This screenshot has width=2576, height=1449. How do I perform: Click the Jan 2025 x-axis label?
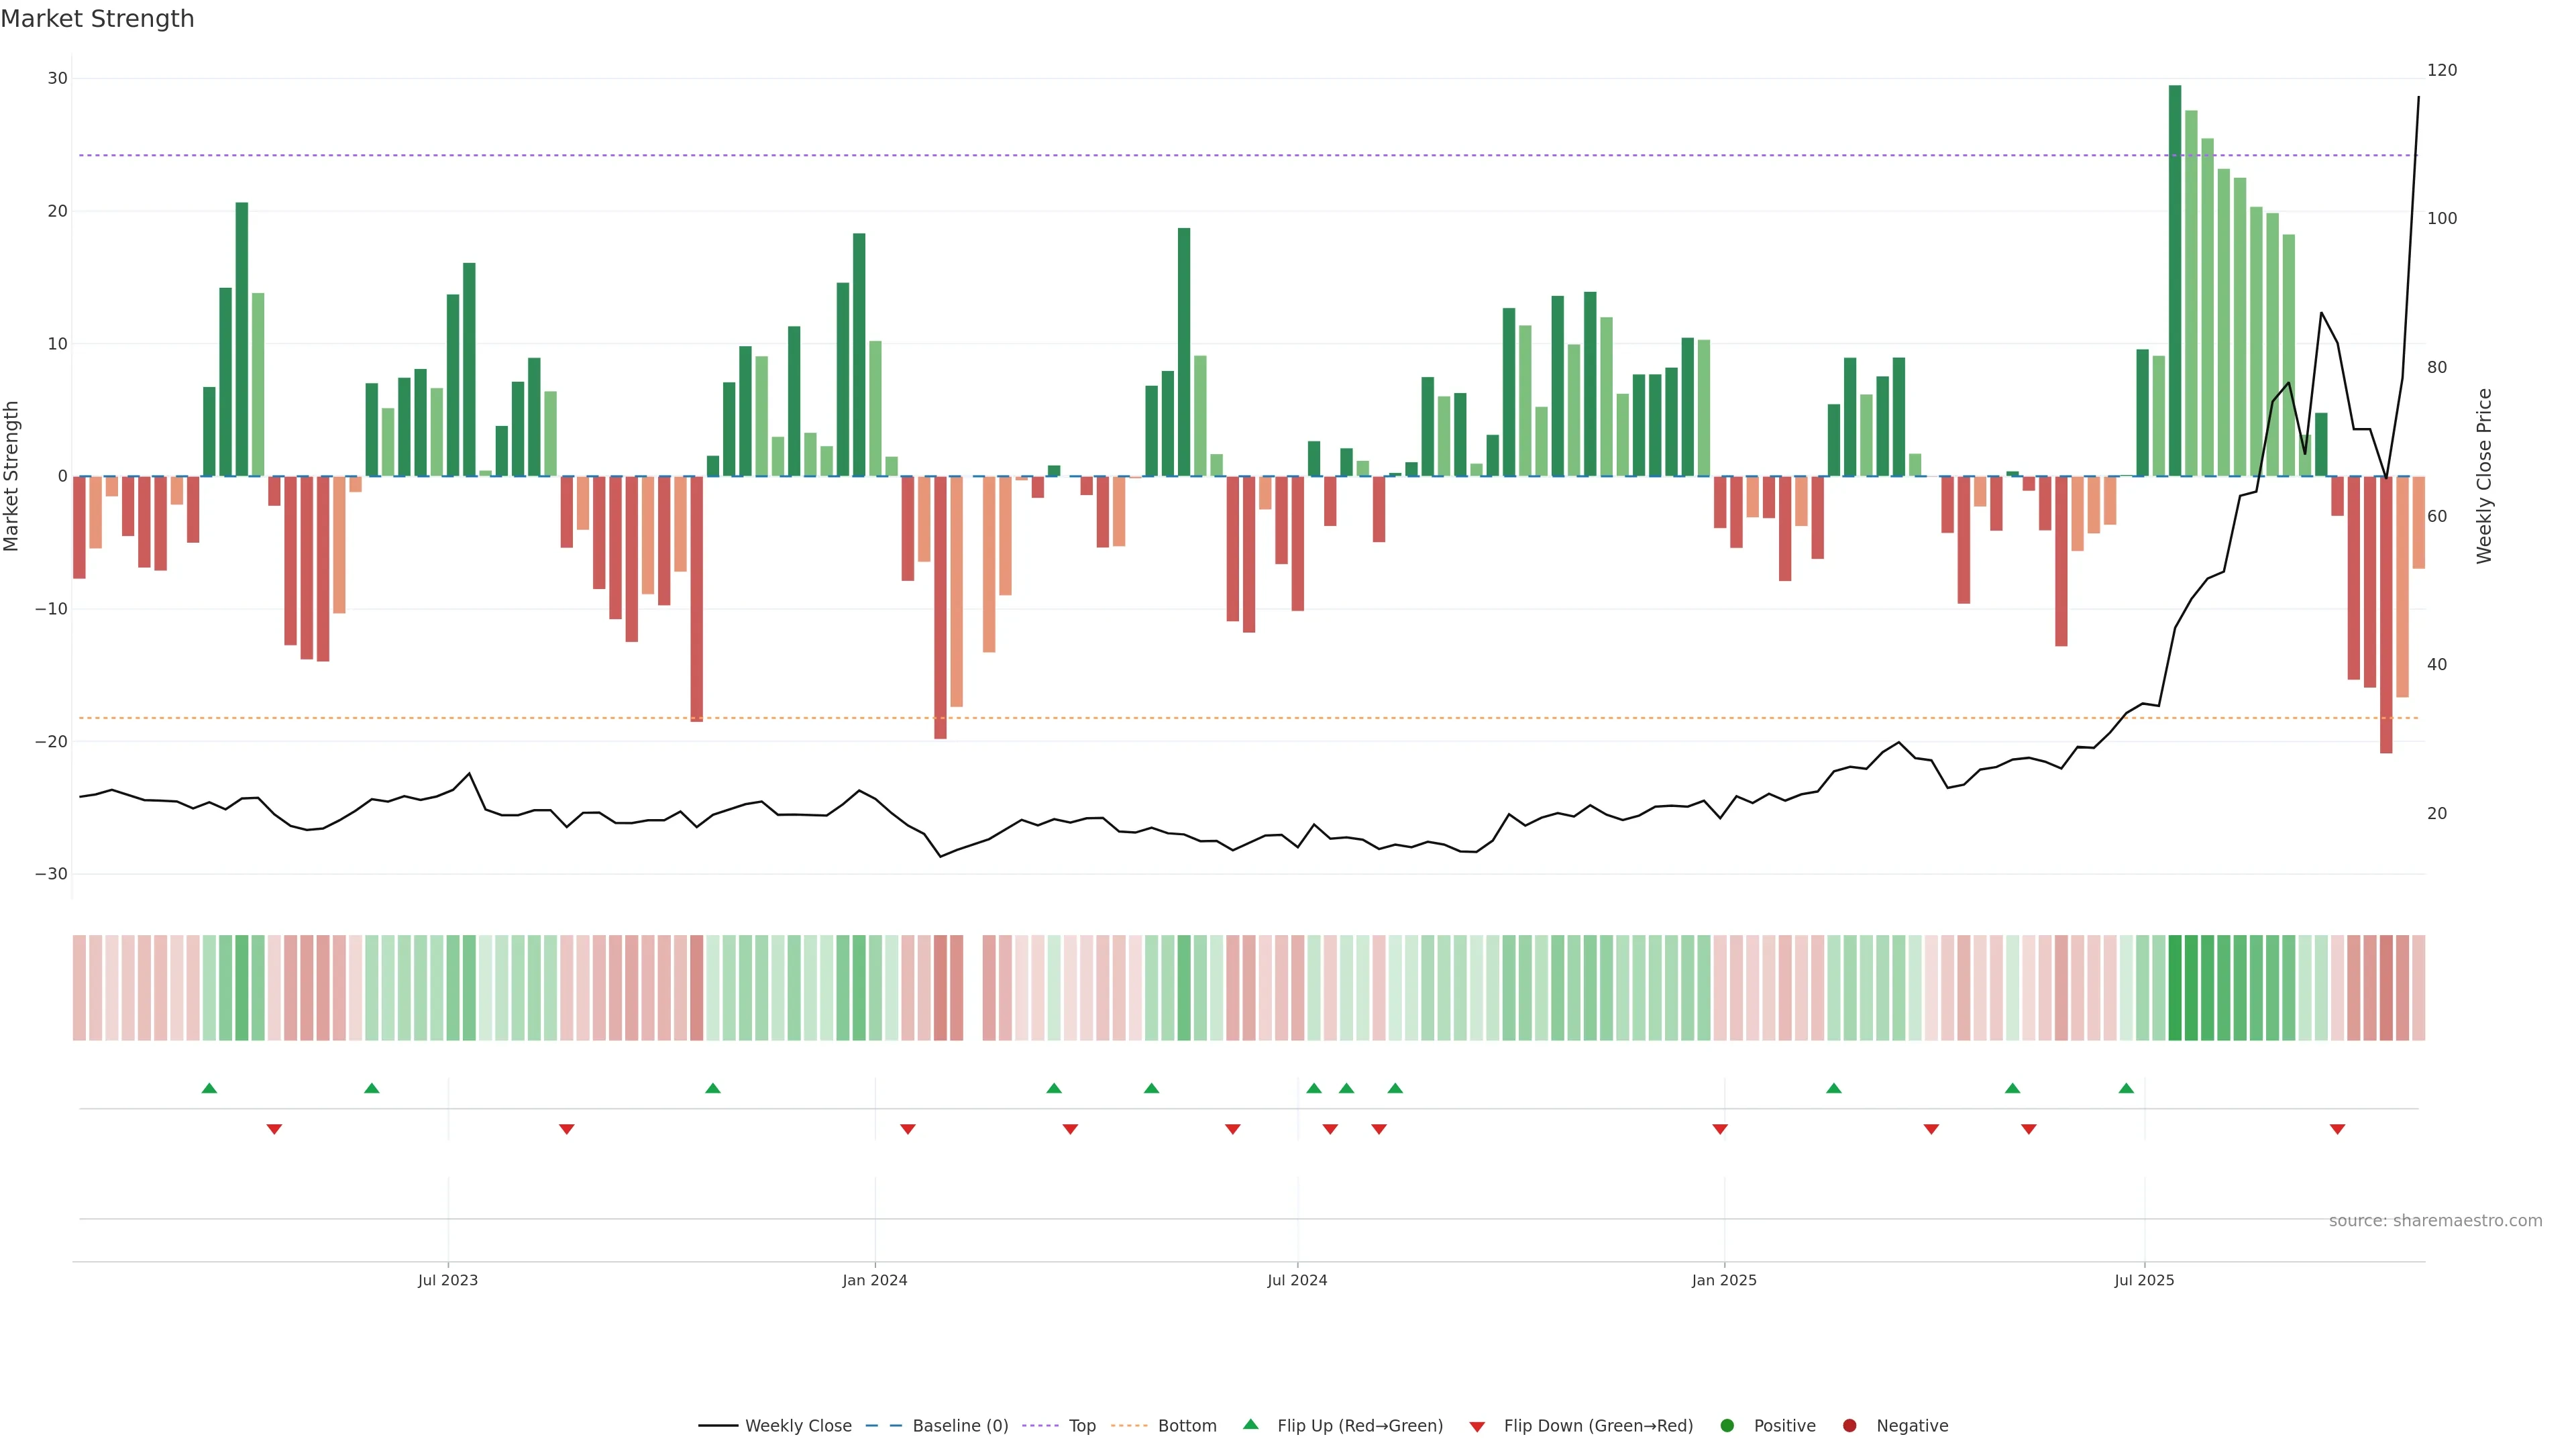click(1724, 1280)
